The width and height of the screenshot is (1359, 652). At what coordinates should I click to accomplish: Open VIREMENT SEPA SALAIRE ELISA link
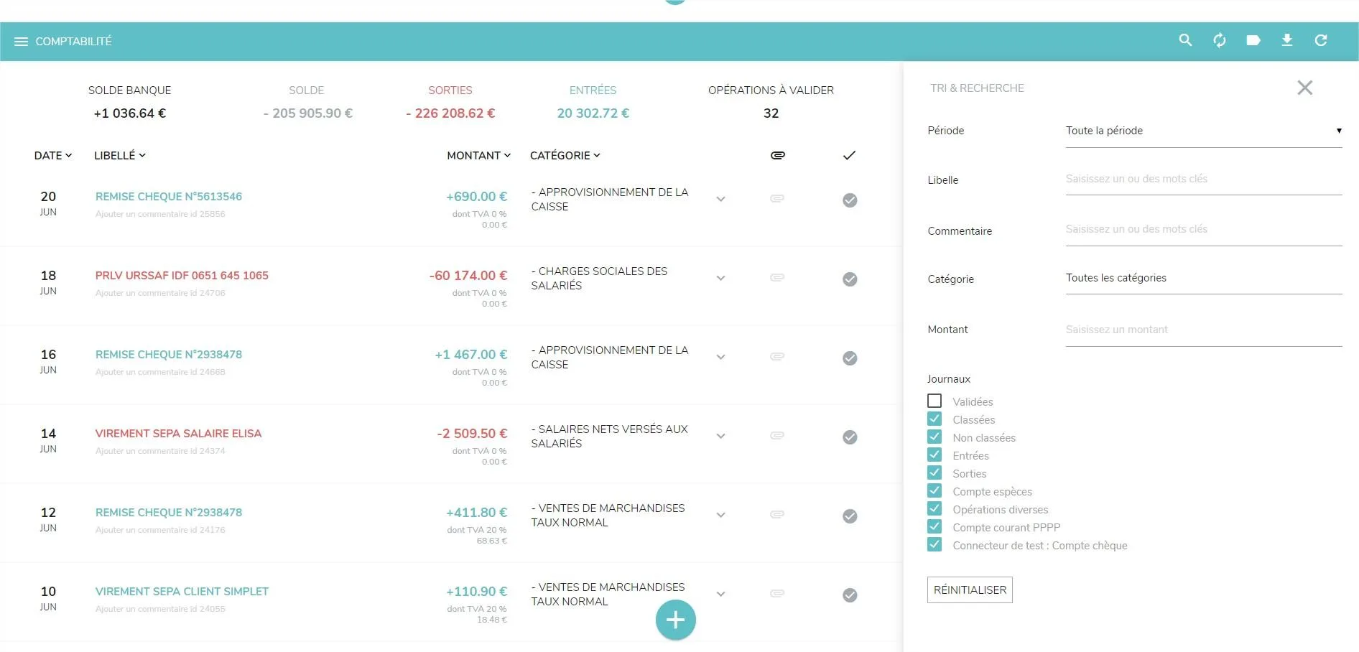click(x=178, y=434)
